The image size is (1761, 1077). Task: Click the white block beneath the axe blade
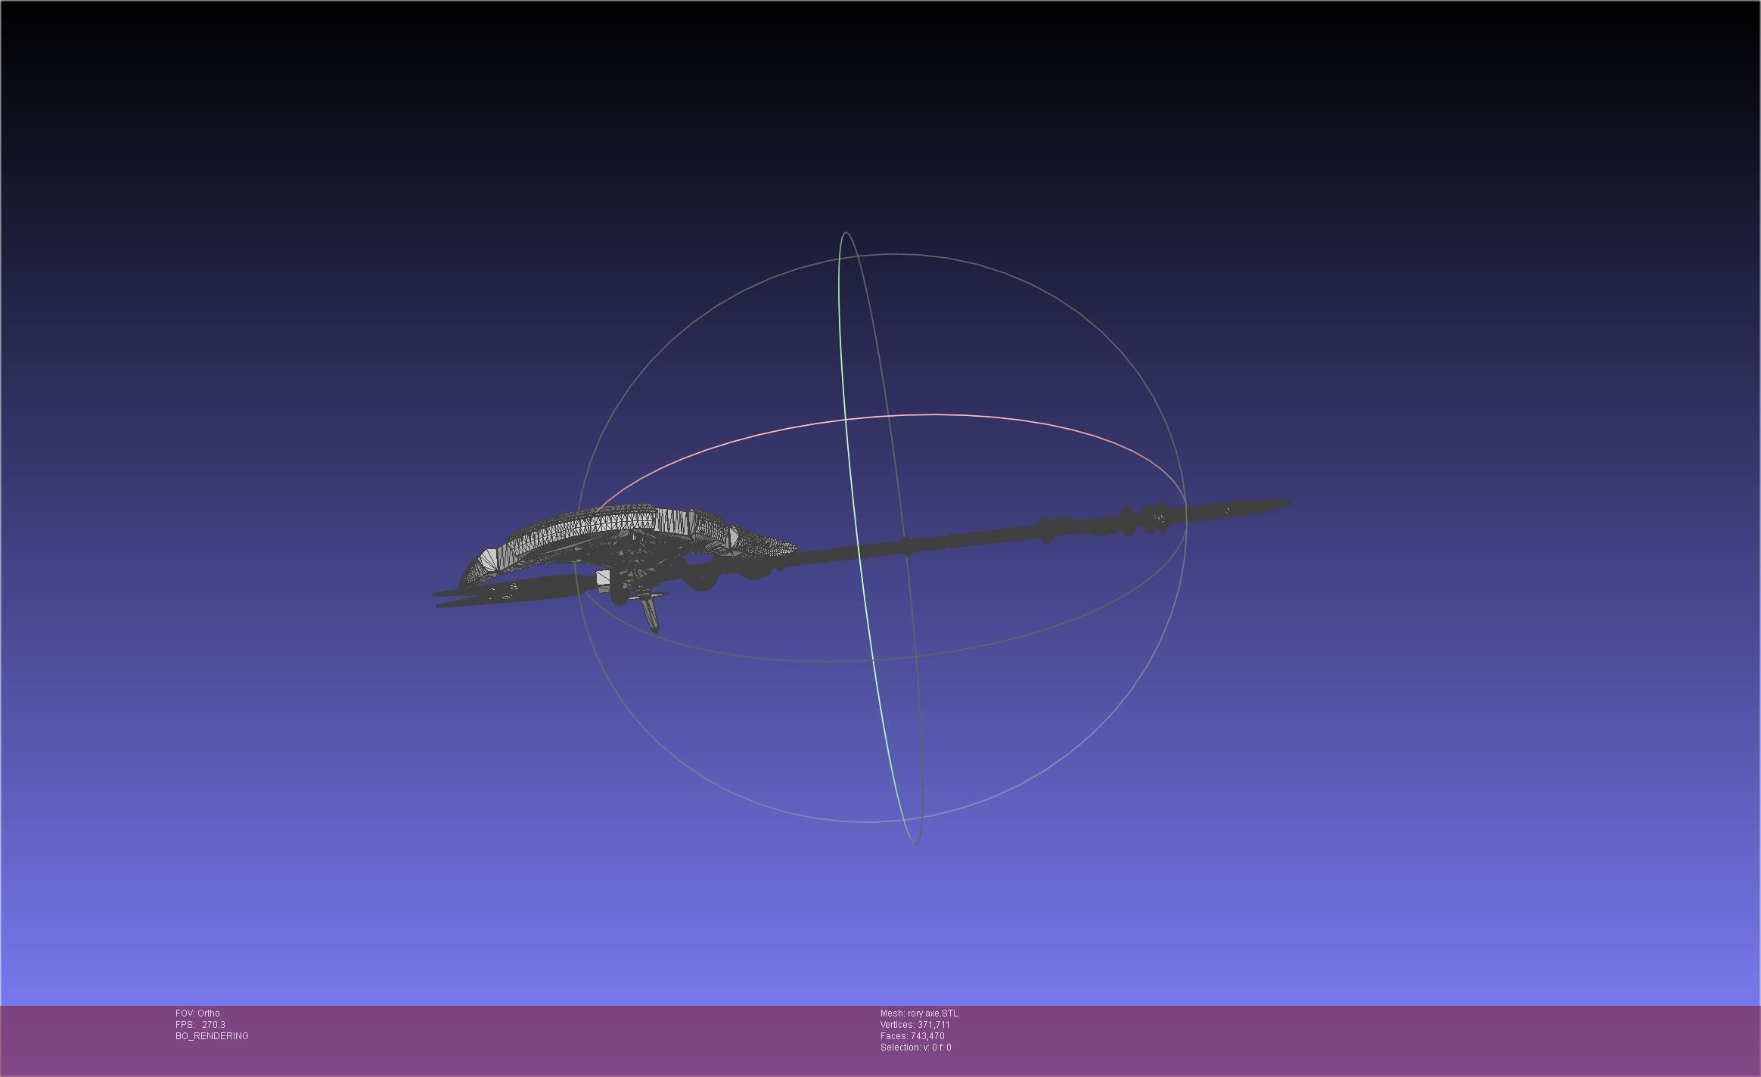(x=603, y=579)
